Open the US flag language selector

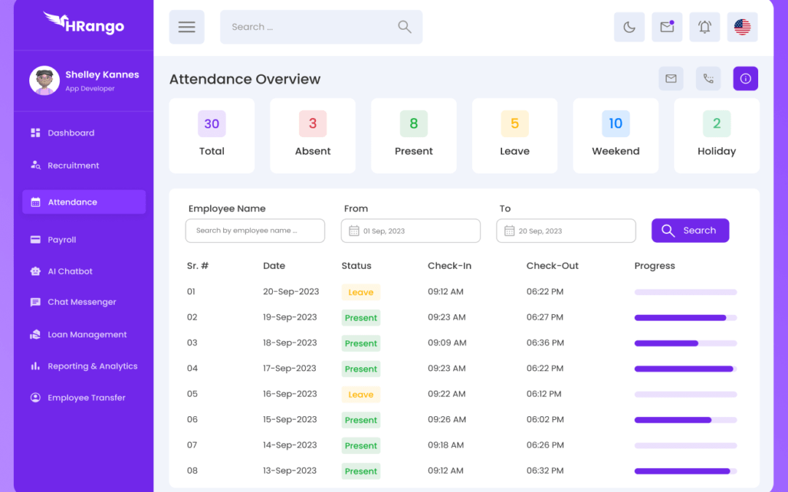(x=742, y=27)
